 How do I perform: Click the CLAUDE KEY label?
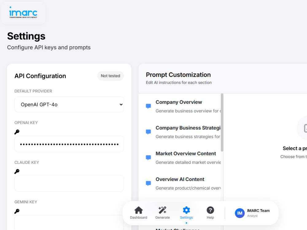coord(27,162)
